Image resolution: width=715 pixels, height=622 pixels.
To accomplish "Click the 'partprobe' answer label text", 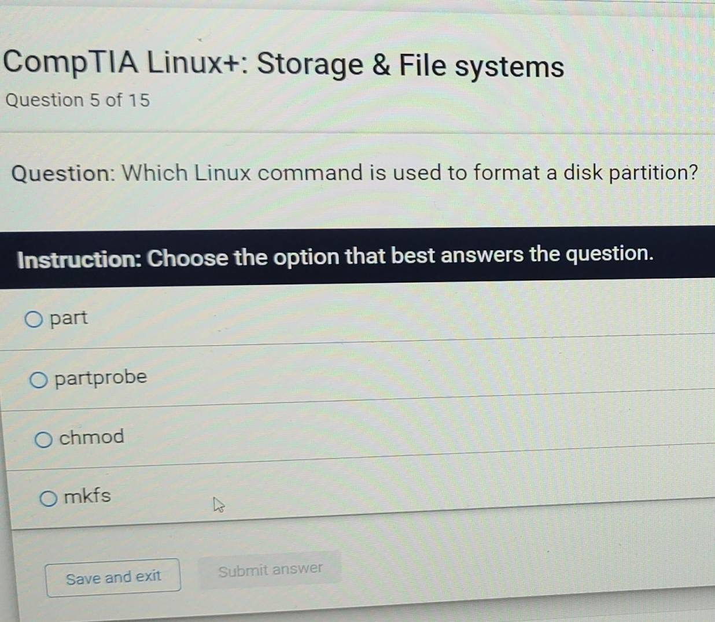I will [x=101, y=377].
